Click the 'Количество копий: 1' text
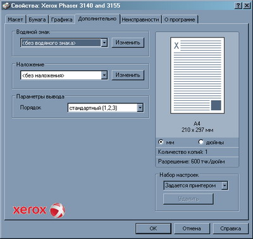 click(183, 152)
